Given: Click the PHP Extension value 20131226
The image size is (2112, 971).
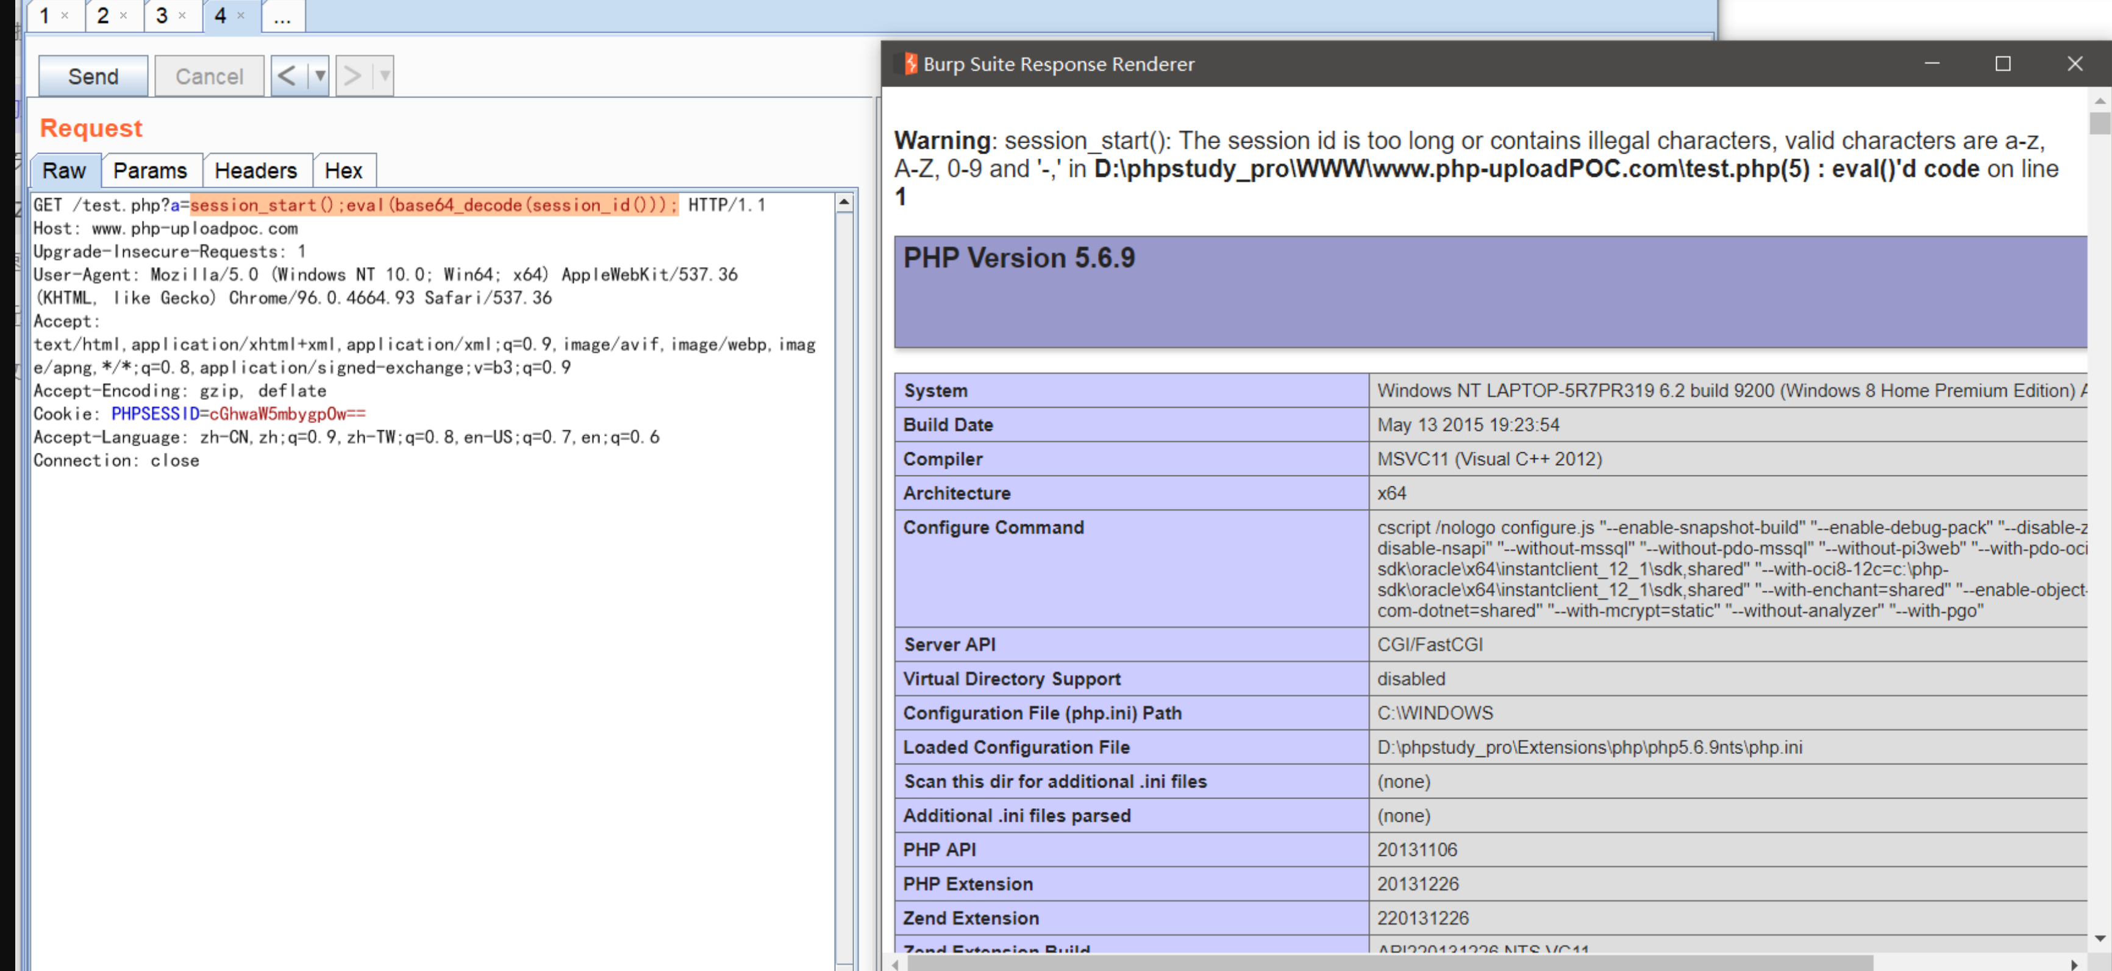Looking at the screenshot, I should (x=1418, y=884).
